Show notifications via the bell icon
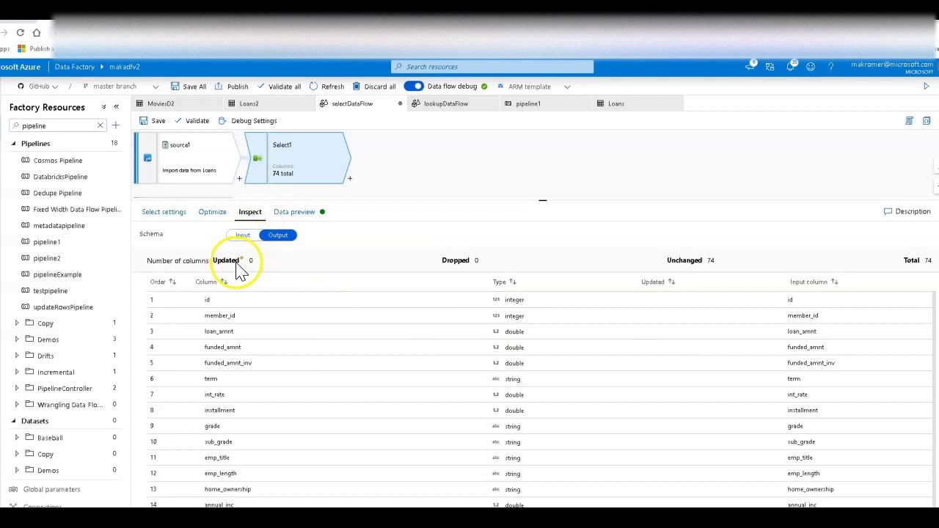939x528 pixels. tap(790, 66)
